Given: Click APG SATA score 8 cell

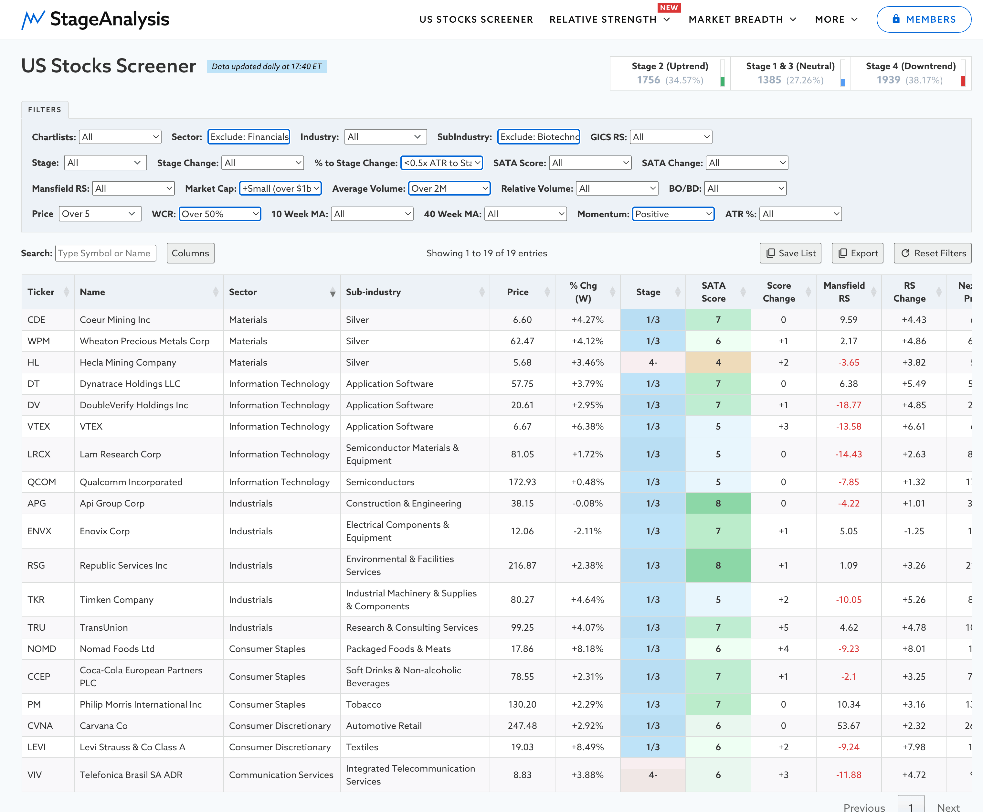Looking at the screenshot, I should (x=718, y=503).
